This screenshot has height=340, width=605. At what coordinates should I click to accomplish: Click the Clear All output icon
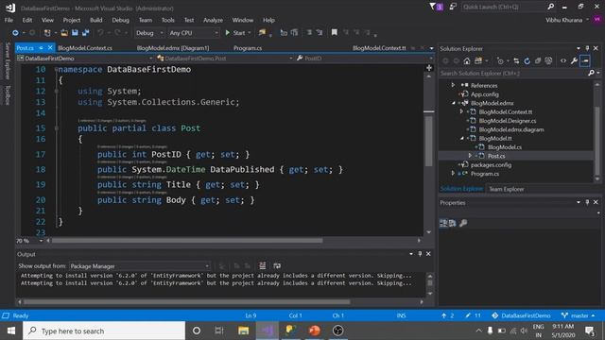[x=262, y=265]
